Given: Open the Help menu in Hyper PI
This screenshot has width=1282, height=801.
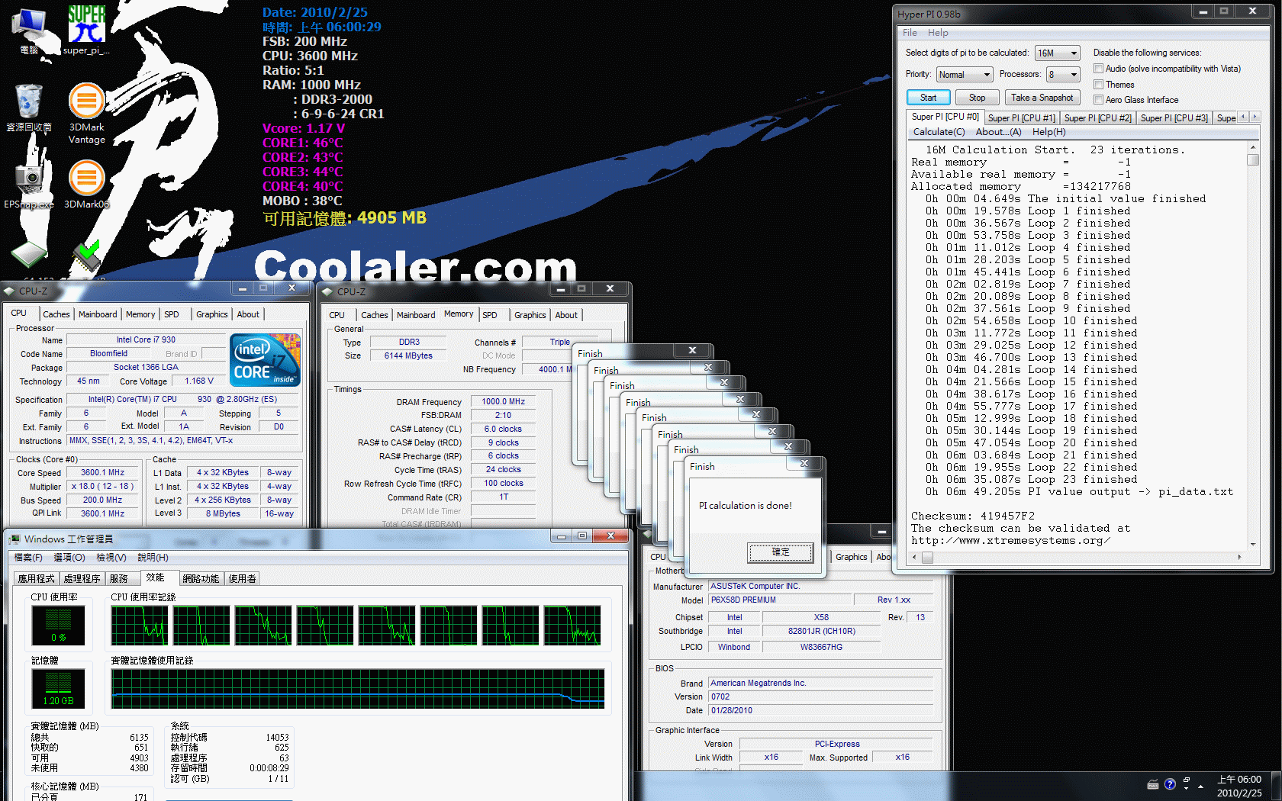Looking at the screenshot, I should 938,33.
